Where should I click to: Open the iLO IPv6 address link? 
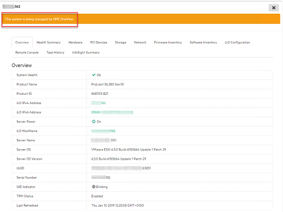click(112, 112)
